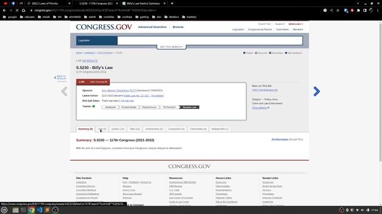The image size is (382, 214).
Task: Open the pinned YouTube tab
Action: click(5, 4)
